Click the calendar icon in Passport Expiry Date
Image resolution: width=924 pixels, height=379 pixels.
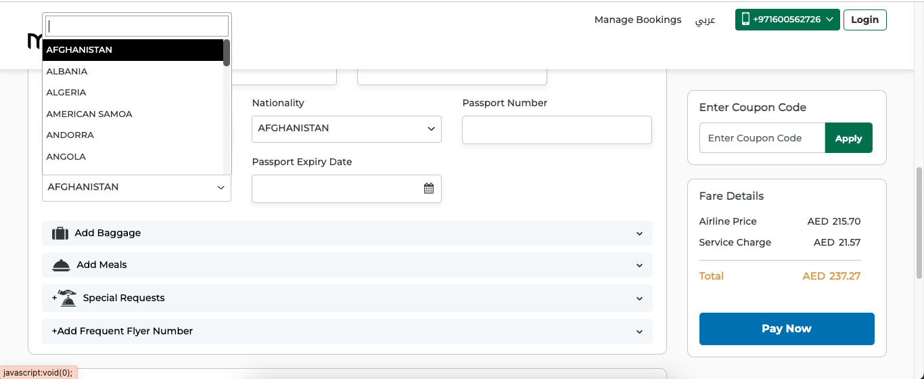(429, 188)
